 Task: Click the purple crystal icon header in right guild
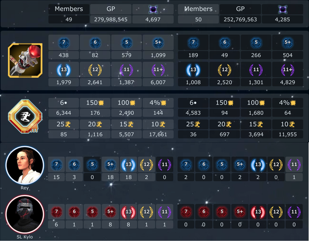pos(282,9)
